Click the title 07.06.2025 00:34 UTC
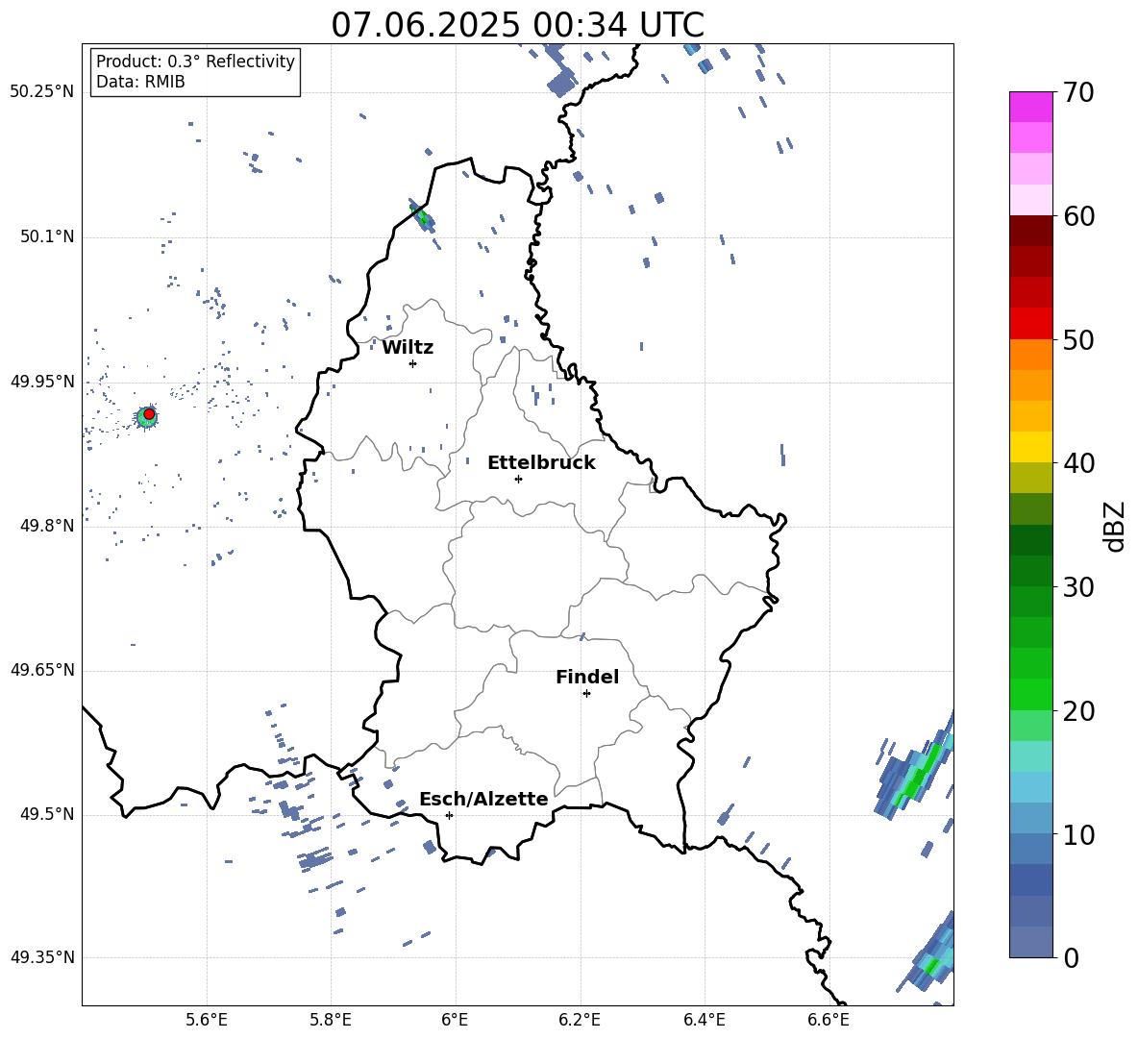The width and height of the screenshot is (1138, 1039). (517, 25)
